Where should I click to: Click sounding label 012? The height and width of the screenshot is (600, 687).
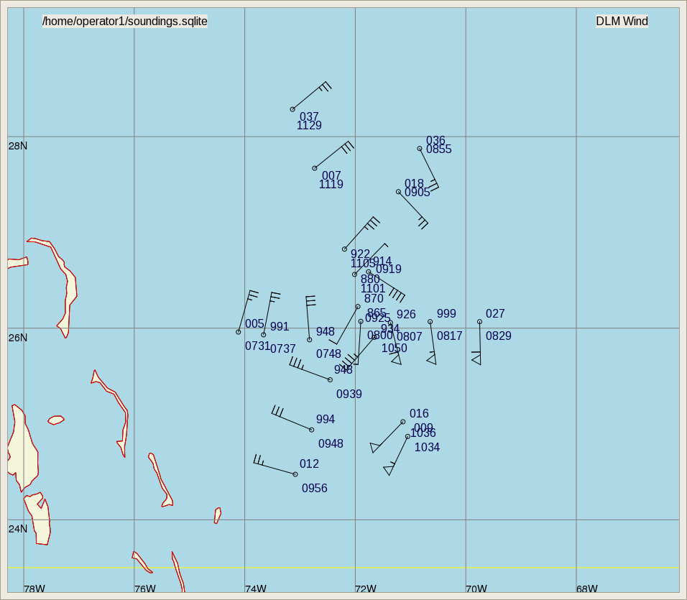click(x=309, y=463)
